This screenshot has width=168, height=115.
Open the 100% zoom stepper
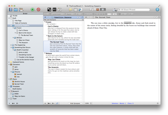91,103
